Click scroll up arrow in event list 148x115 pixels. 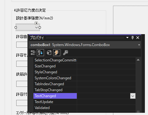click(138, 60)
